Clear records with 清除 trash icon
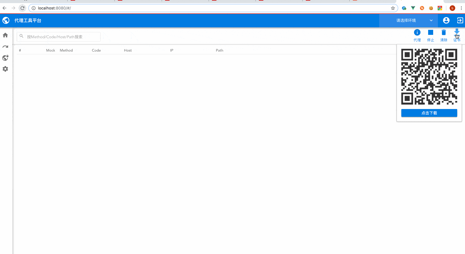The image size is (465, 254). point(444,35)
